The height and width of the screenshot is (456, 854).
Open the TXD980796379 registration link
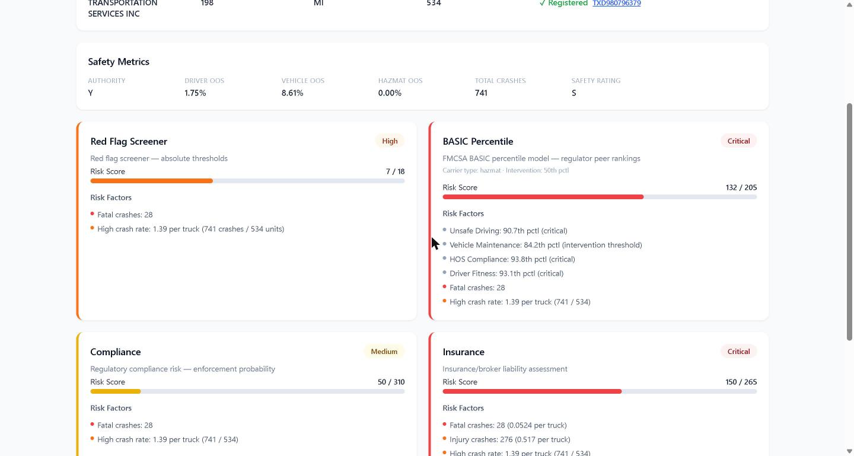(616, 3)
